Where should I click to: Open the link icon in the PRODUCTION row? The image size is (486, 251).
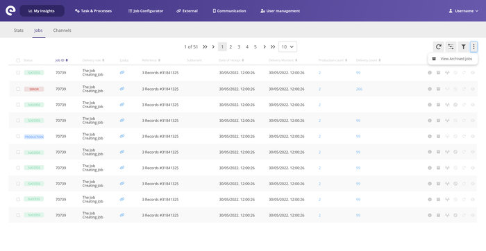point(122,136)
